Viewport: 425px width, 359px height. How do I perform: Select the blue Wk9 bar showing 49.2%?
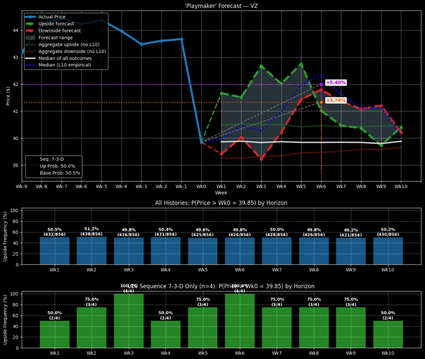(x=351, y=251)
